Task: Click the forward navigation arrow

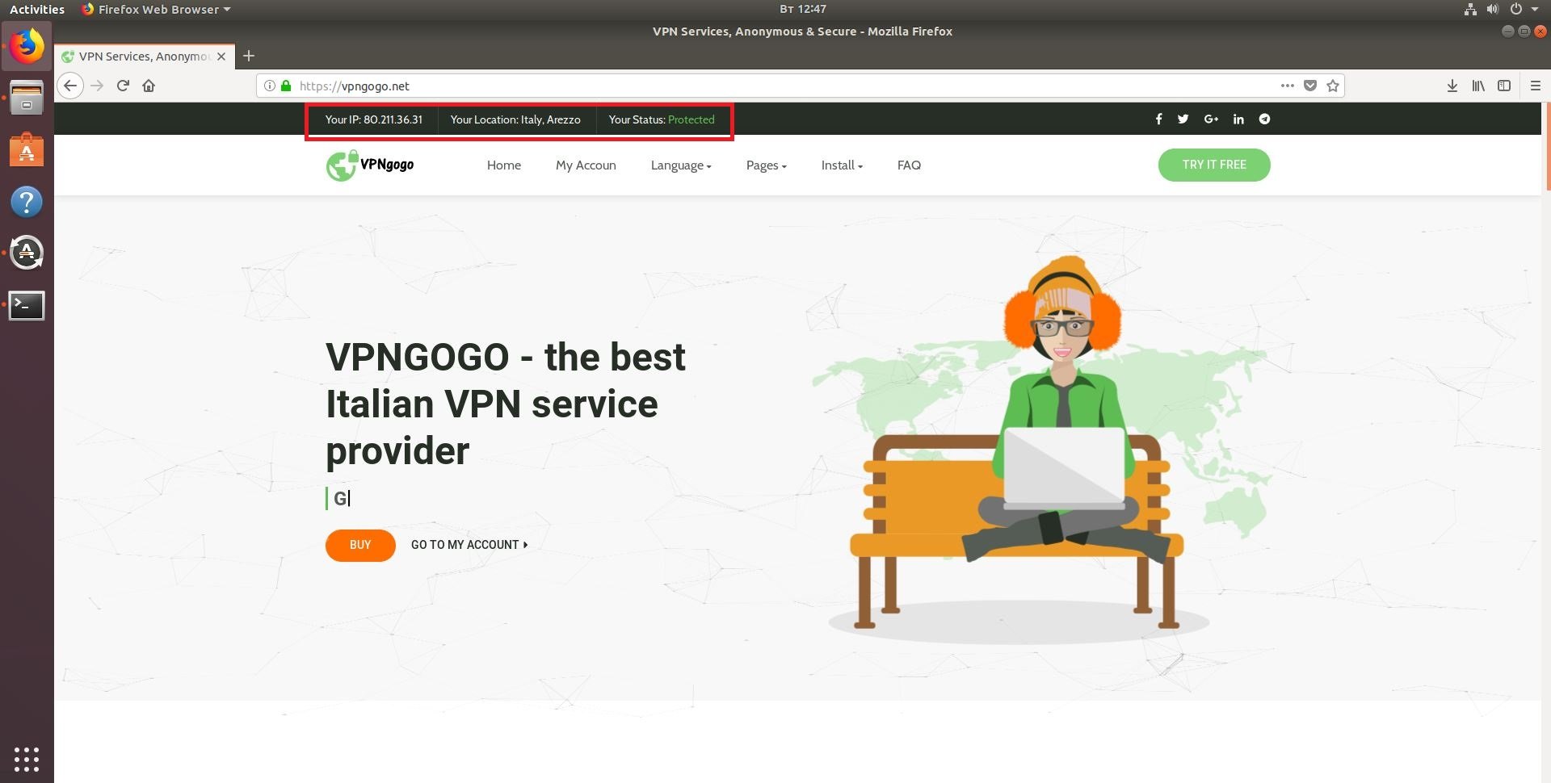Action: click(97, 86)
